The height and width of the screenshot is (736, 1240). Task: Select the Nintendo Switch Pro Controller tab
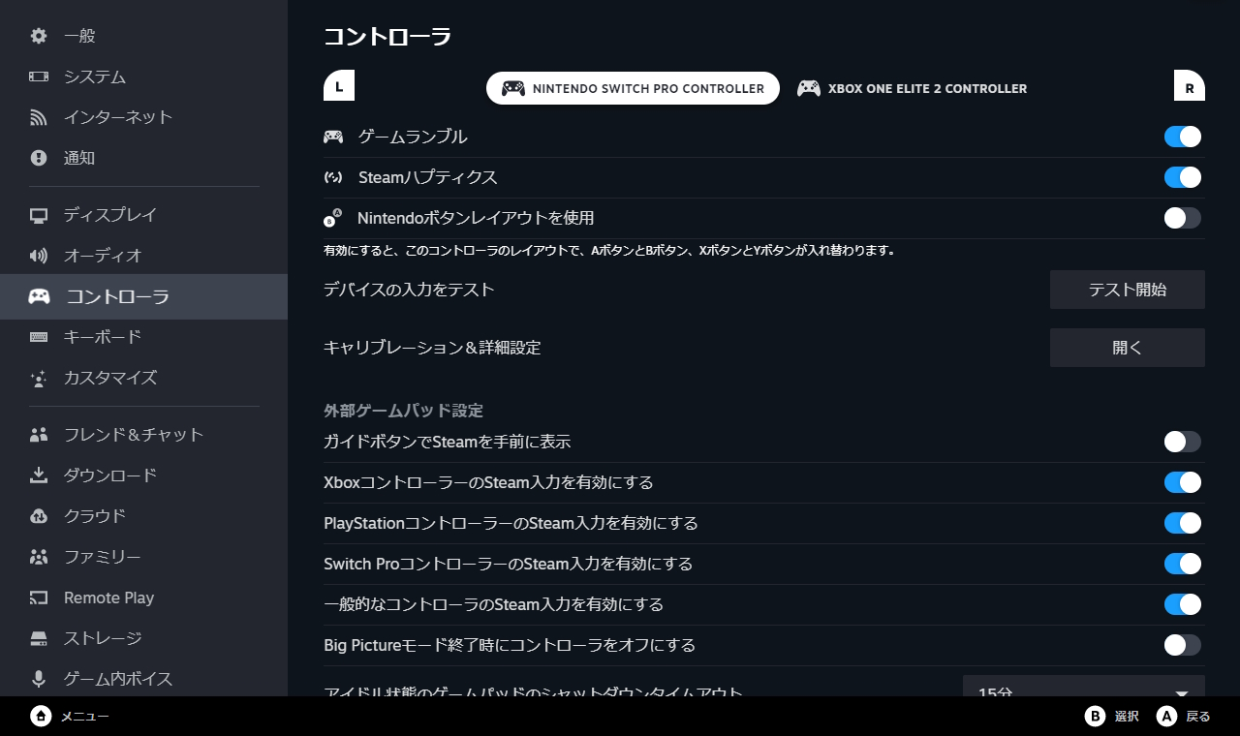[633, 88]
